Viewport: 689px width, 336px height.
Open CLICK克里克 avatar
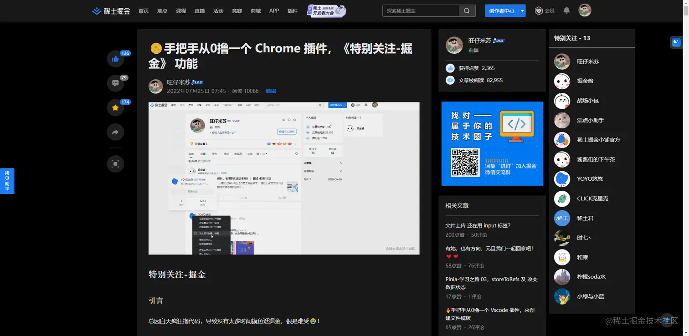point(562,199)
